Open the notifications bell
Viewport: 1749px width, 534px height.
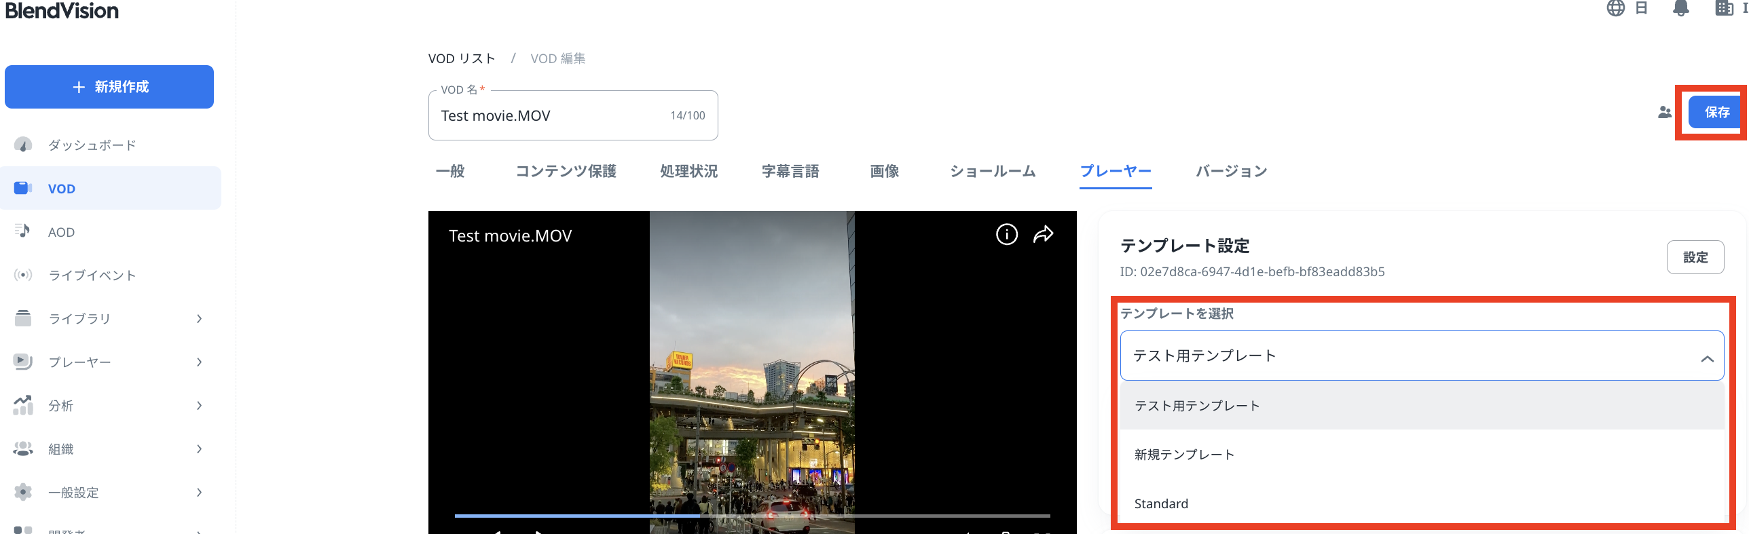pyautogui.click(x=1680, y=9)
